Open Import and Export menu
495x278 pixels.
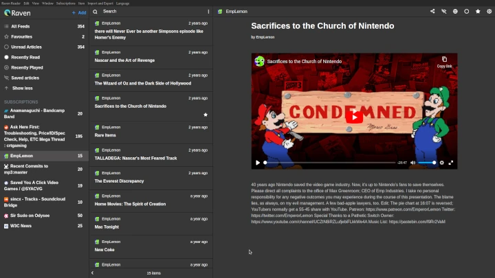(x=100, y=3)
